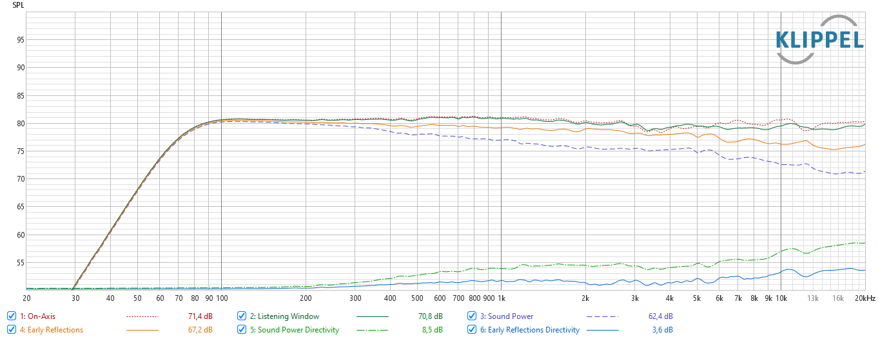The width and height of the screenshot is (878, 337).
Task: Toggle the Listening Window checkbox
Action: tap(242, 316)
